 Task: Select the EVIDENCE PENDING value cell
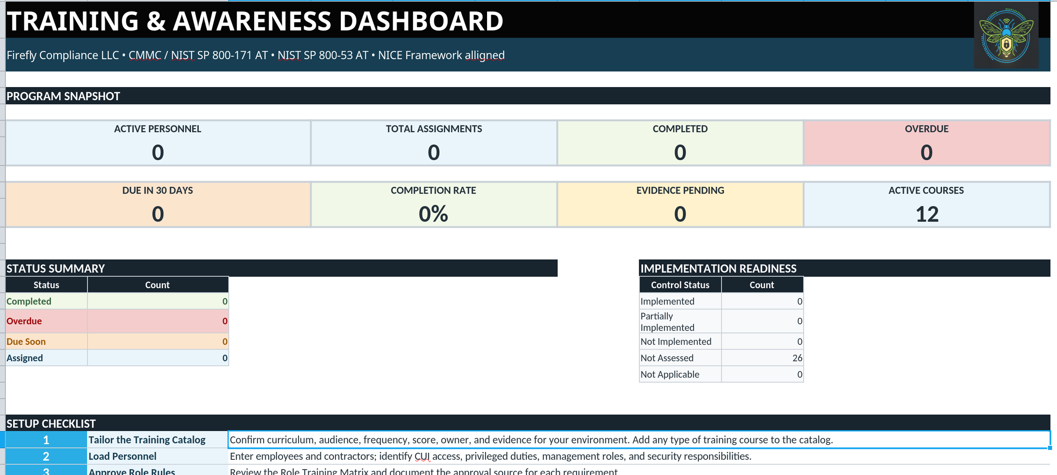[x=680, y=214]
